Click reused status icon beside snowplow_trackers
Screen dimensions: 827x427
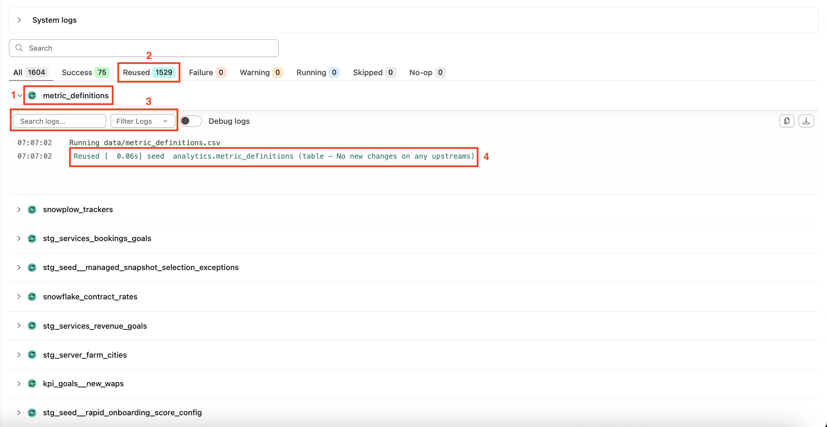(x=32, y=210)
